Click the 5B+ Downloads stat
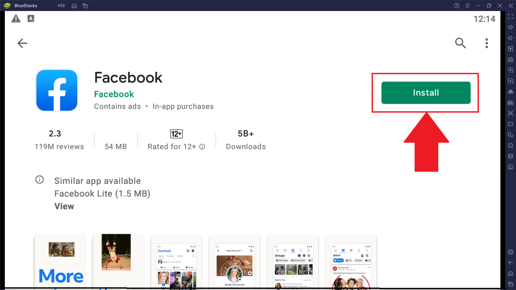This screenshot has width=516, height=290. pos(246,140)
